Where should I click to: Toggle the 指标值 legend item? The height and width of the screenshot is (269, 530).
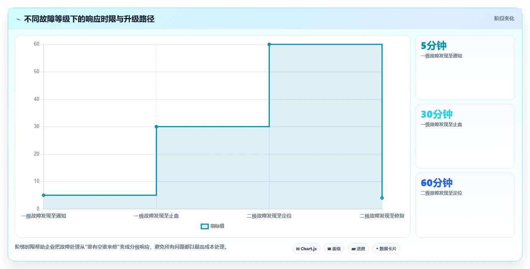[x=213, y=226]
